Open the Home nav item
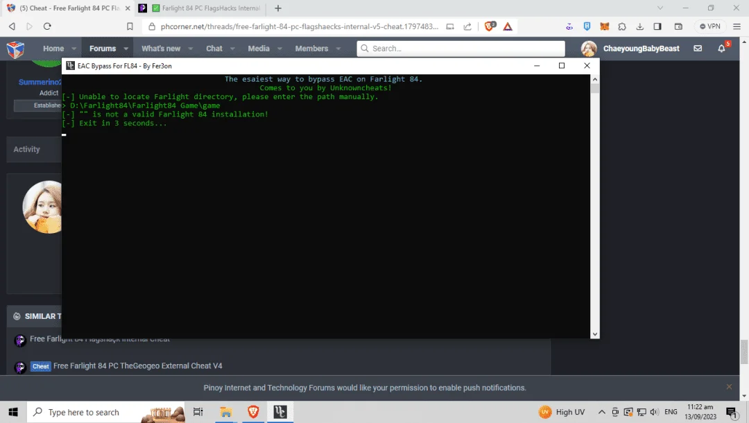This screenshot has width=749, height=423. pos(53,49)
